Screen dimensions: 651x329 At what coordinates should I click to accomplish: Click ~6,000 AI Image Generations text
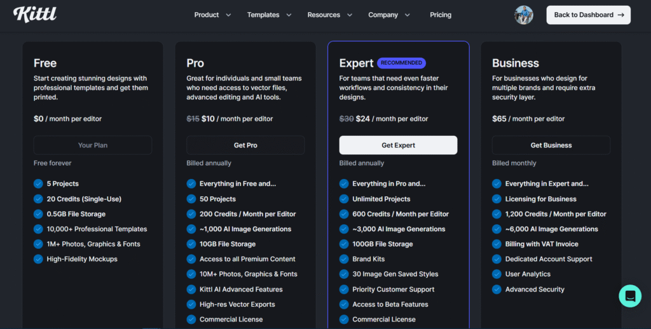tap(551, 229)
